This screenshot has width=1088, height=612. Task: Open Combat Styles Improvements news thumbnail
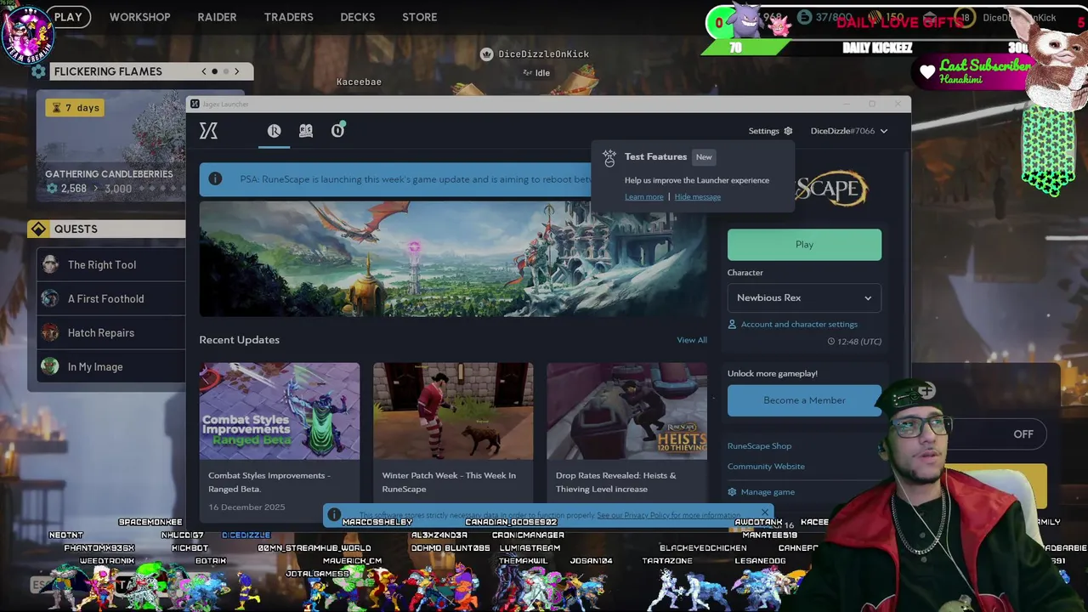280,411
